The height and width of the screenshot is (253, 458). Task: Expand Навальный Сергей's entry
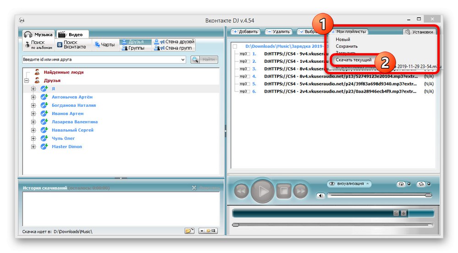point(33,130)
